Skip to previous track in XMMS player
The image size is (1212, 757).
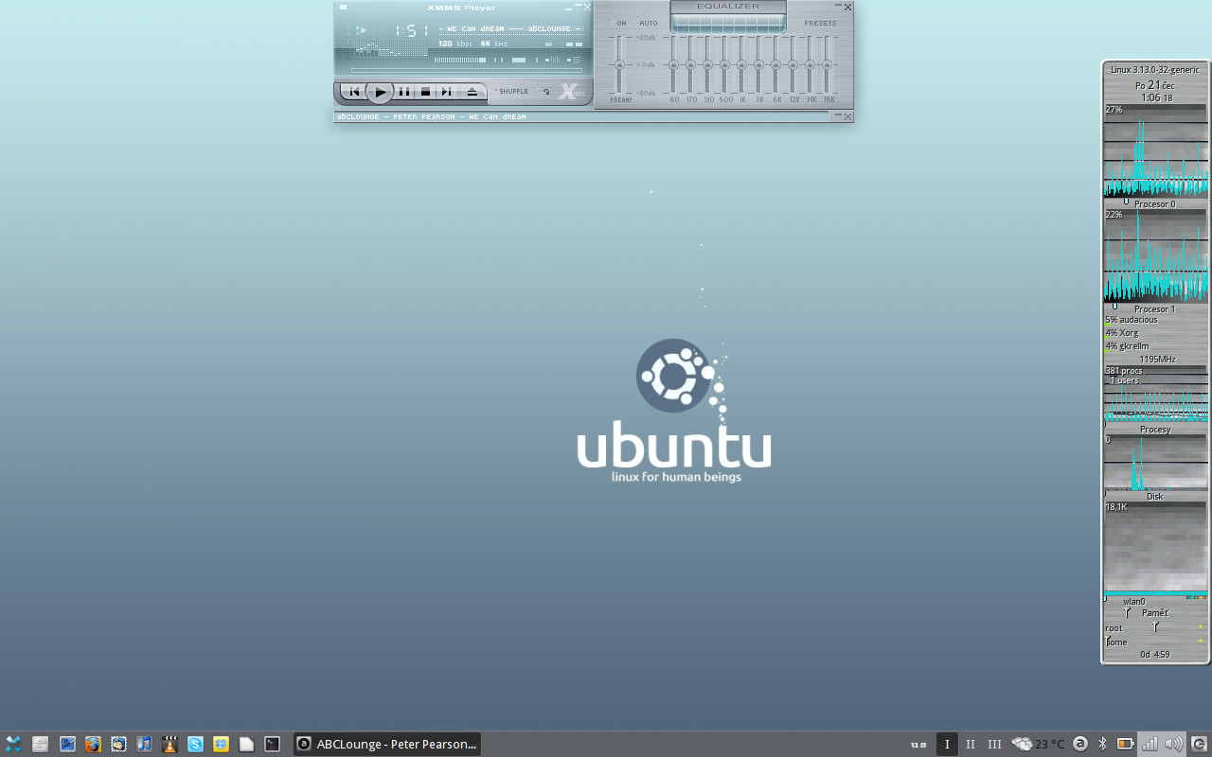354,92
